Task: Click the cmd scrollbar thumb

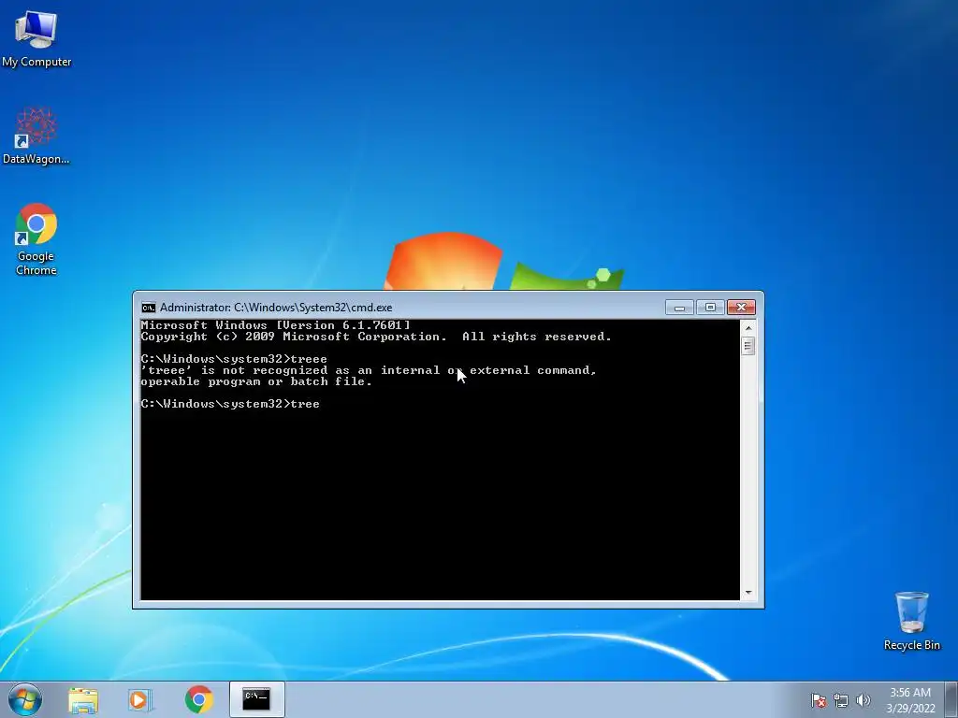Action: [748, 346]
